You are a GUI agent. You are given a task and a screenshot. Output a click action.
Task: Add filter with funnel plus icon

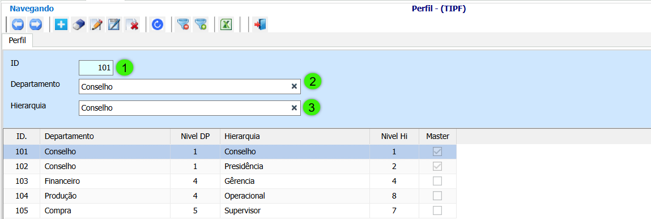coord(201,25)
